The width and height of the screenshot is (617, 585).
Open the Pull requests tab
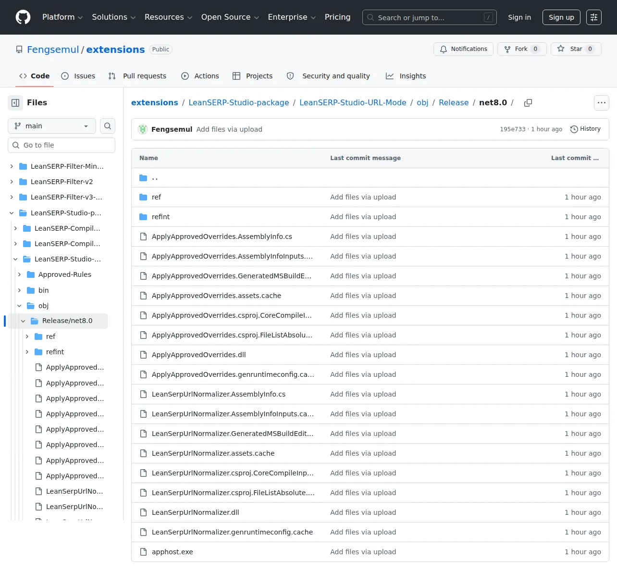click(137, 76)
